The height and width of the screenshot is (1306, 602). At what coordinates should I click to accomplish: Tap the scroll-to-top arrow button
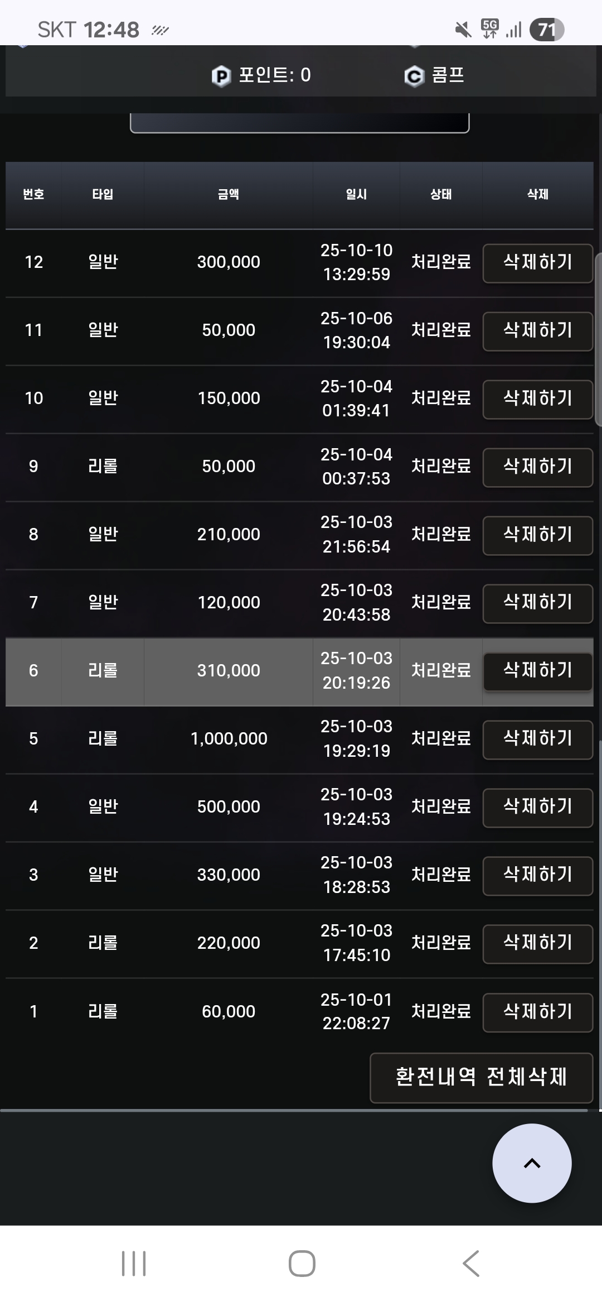coord(532,1163)
